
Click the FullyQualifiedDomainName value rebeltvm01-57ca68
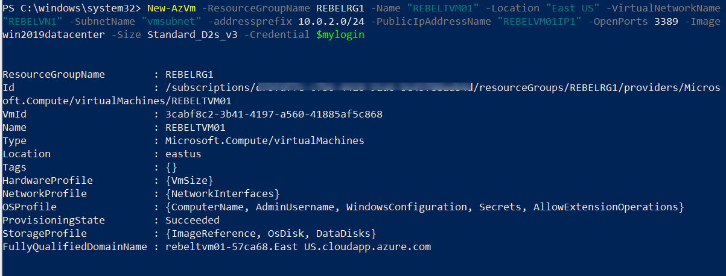click(x=298, y=246)
